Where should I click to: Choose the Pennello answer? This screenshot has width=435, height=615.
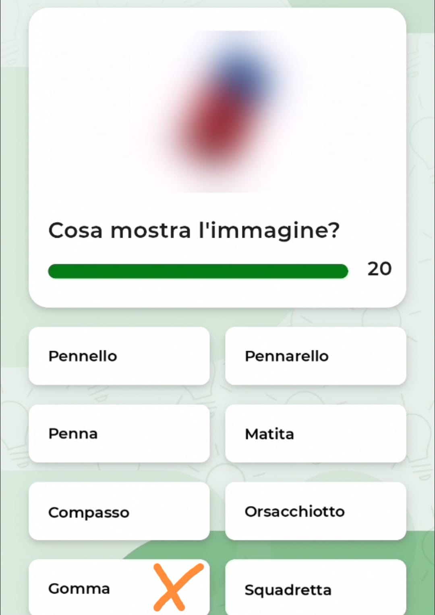pos(119,356)
